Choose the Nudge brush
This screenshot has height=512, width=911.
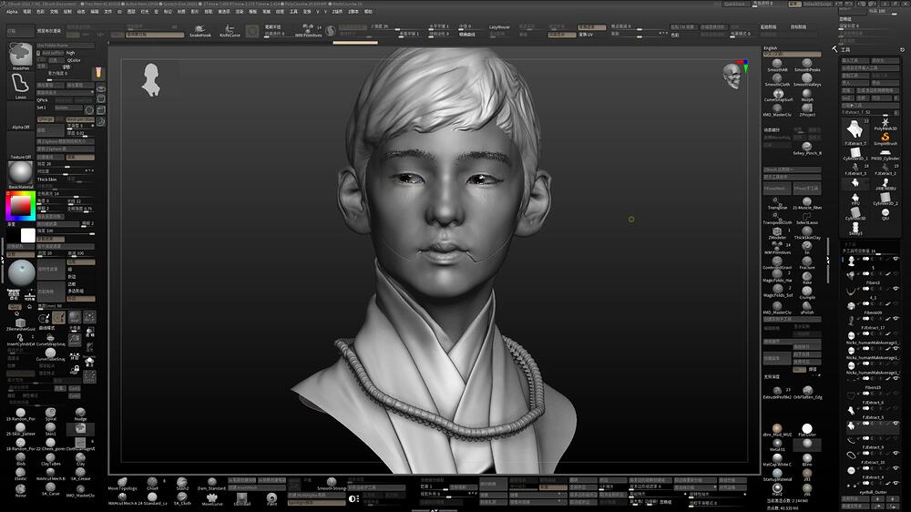coord(80,415)
